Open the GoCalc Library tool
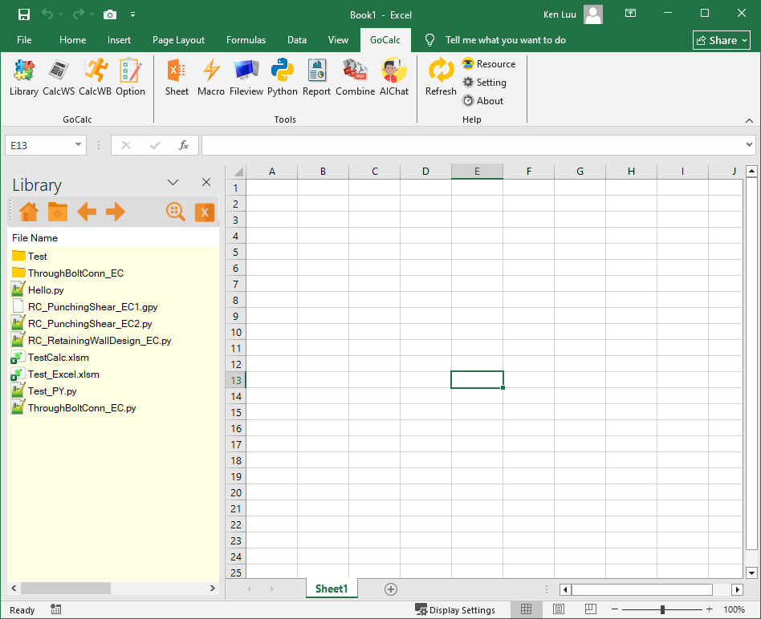 pos(24,78)
